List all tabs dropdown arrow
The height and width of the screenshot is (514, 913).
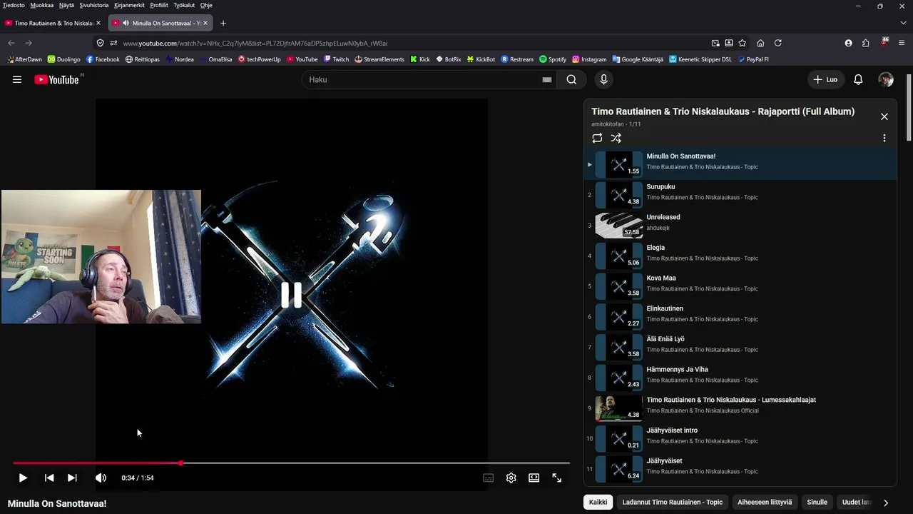point(902,23)
